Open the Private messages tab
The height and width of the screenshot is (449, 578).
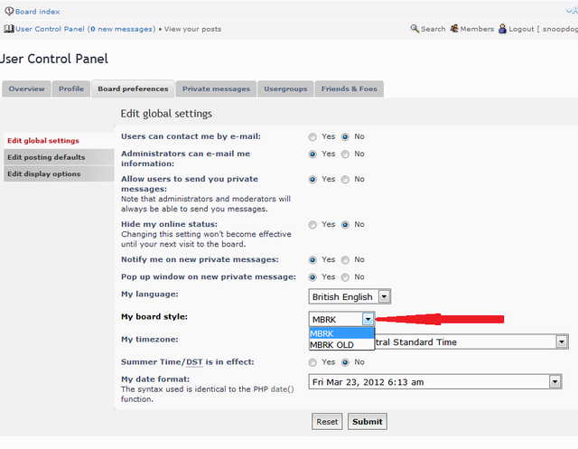coord(216,89)
